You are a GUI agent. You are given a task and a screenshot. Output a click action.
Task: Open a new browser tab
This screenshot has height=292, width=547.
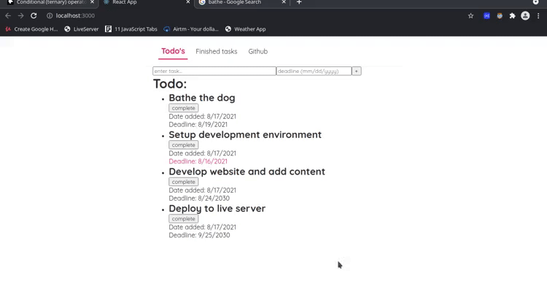click(x=299, y=2)
